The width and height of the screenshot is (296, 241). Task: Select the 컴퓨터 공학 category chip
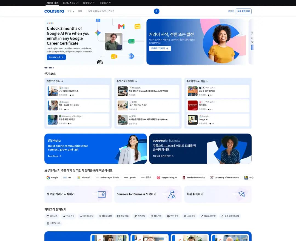105,216
